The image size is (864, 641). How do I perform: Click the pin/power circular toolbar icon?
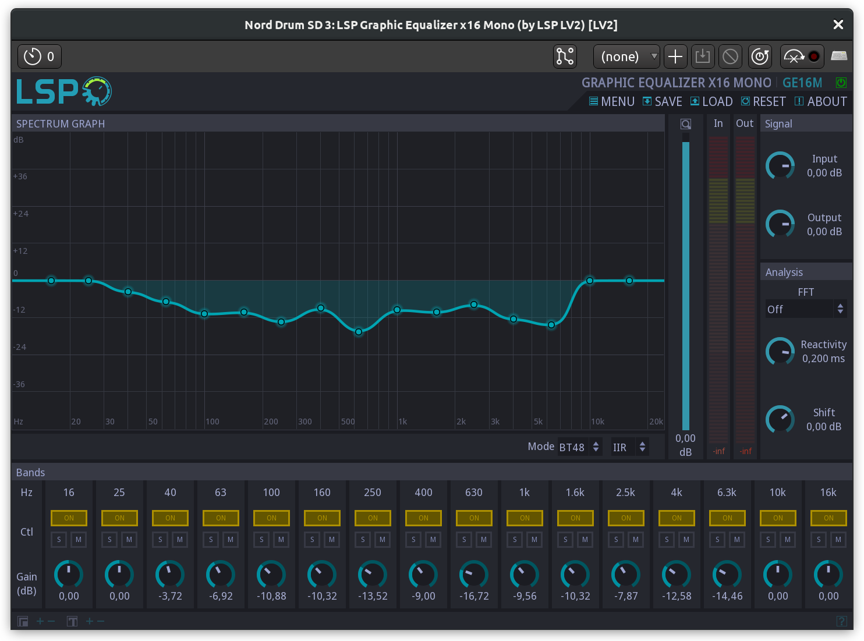(760, 56)
